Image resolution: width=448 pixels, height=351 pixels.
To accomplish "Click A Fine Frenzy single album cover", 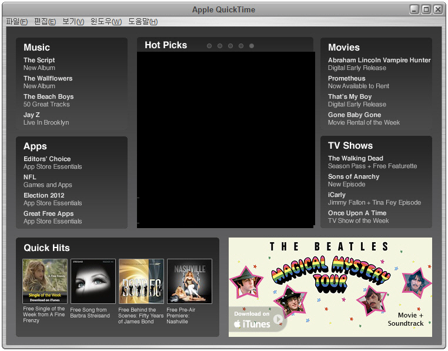I will (45, 281).
